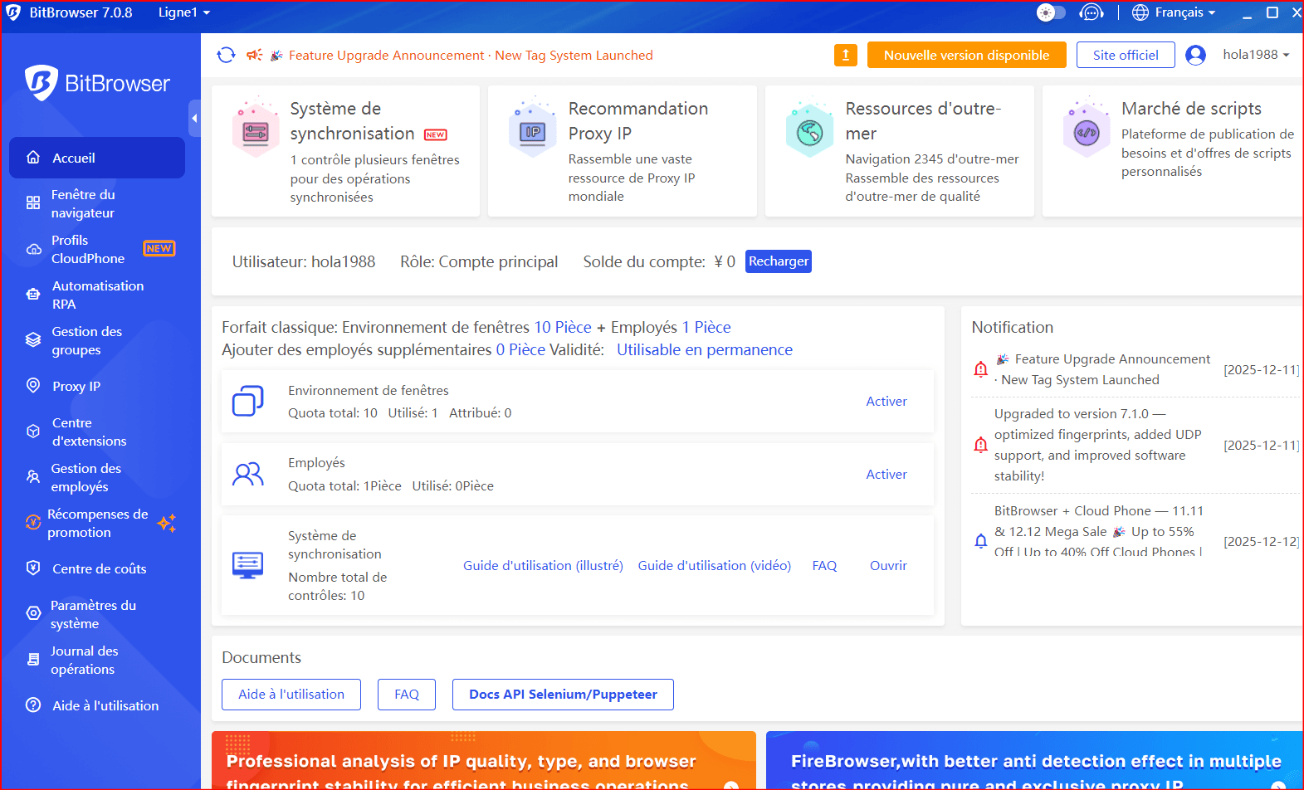Viewport: 1304px width, 790px height.
Task: Click the refresh icon beside the announcement
Action: (226, 55)
